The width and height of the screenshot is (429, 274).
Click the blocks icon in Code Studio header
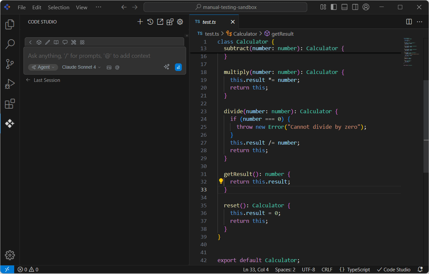pos(170,22)
